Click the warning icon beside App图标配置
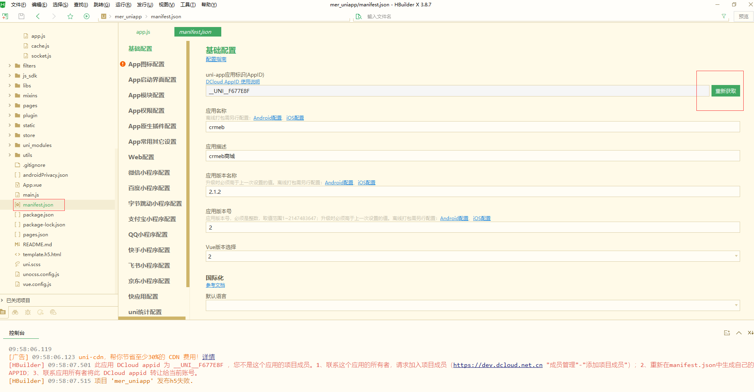Viewport: 754px width, 392px height. click(x=123, y=64)
